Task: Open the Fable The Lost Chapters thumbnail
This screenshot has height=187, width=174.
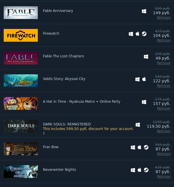Action: pos(21,58)
